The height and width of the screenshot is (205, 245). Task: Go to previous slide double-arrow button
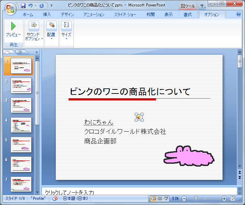[x=240, y=172]
